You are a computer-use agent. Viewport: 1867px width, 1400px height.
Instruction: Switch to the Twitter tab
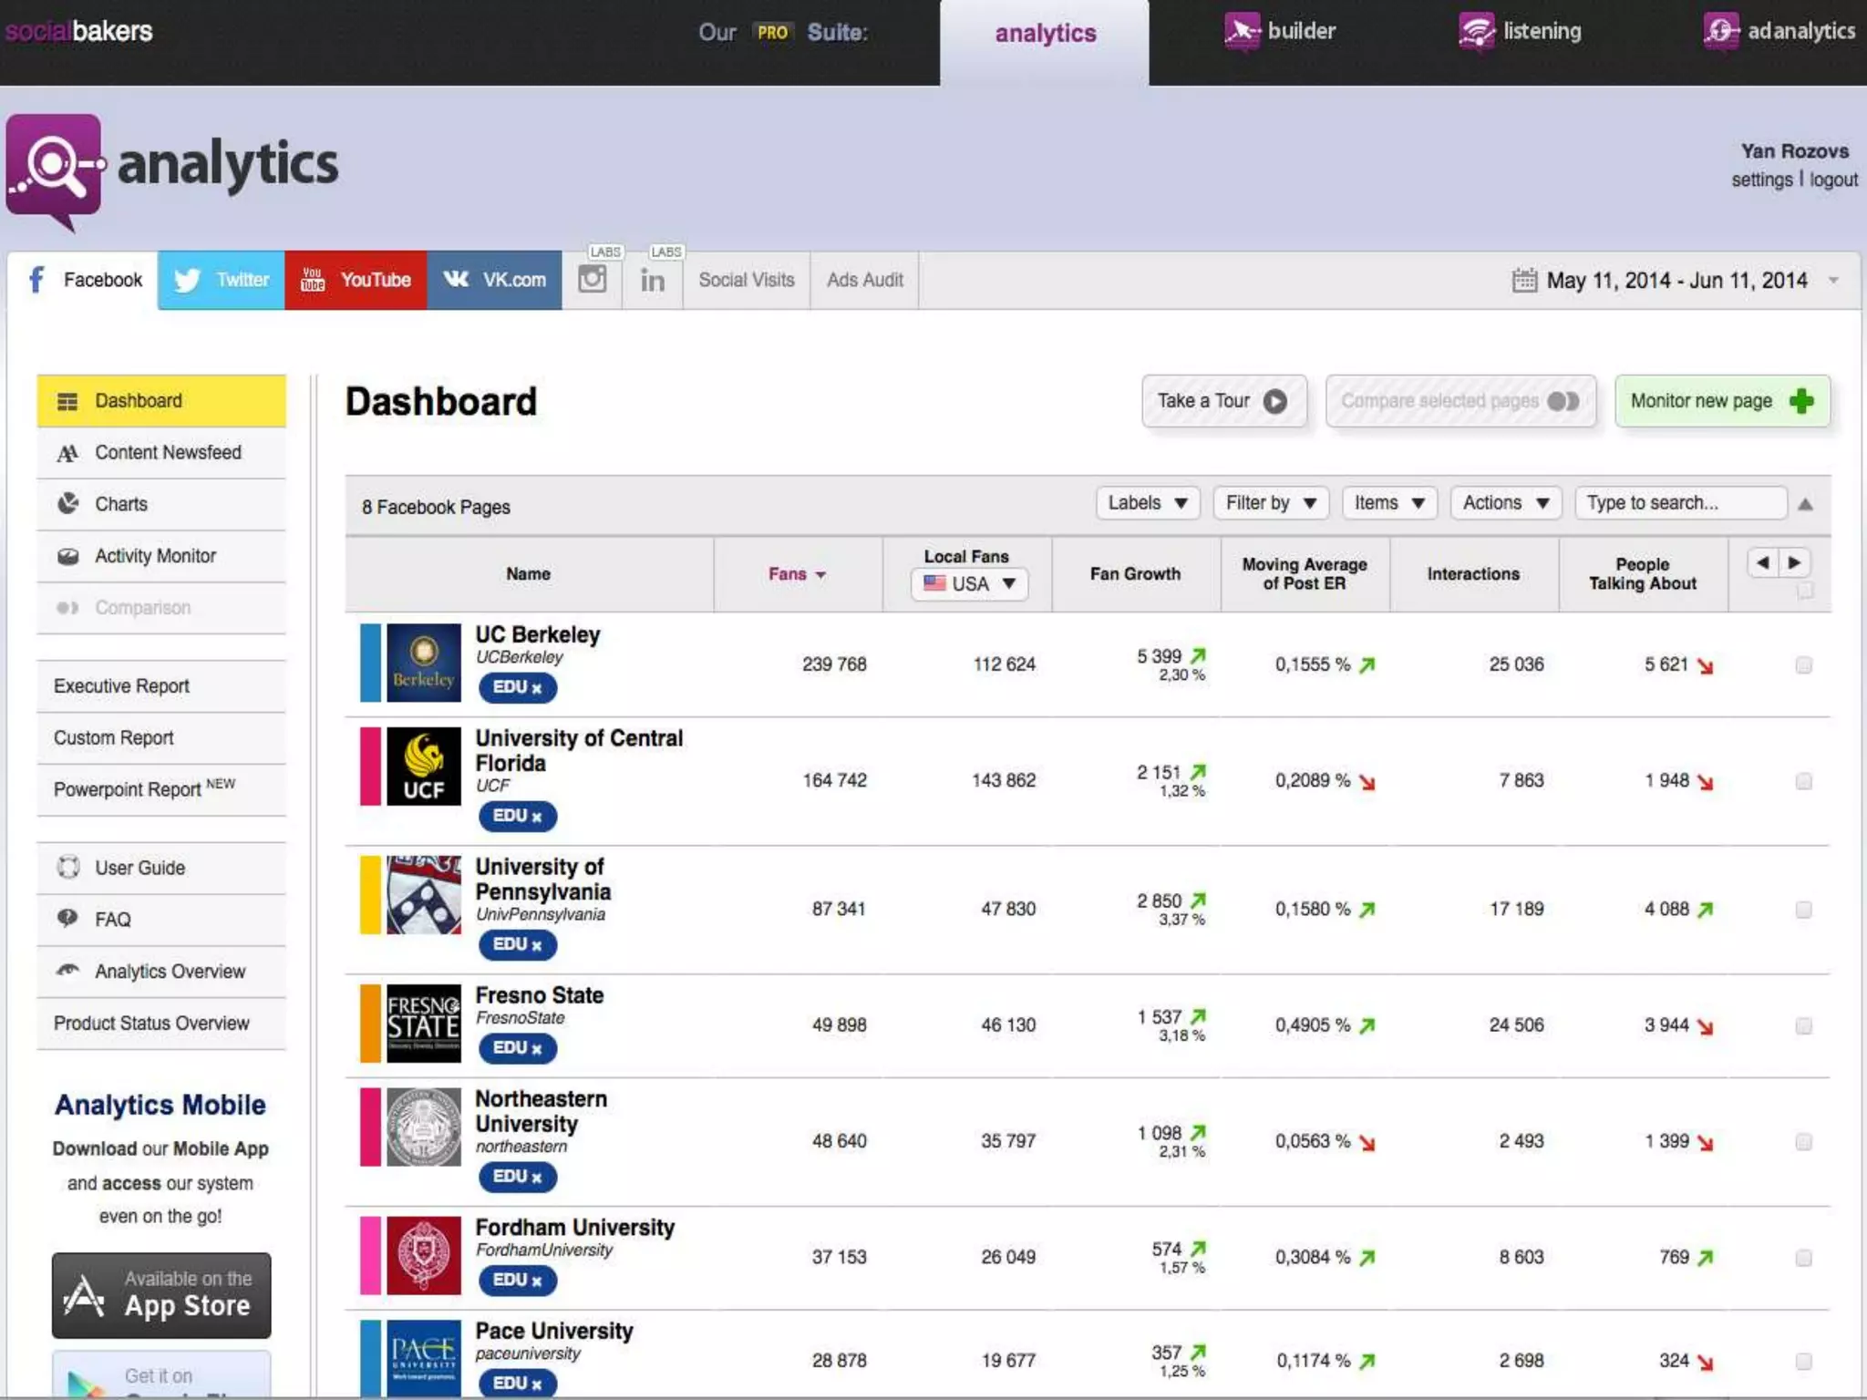click(222, 280)
